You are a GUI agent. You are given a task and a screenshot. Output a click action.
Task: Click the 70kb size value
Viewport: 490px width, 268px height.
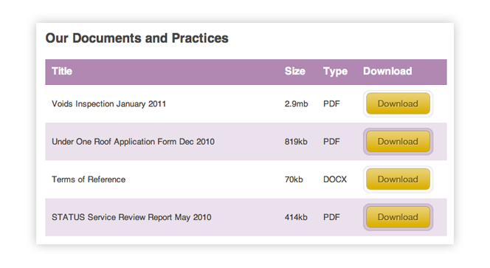tap(294, 179)
